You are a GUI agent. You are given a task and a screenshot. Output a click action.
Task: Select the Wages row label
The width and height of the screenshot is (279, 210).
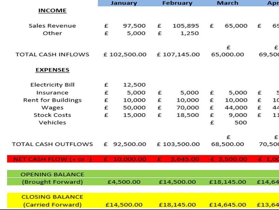(52, 108)
